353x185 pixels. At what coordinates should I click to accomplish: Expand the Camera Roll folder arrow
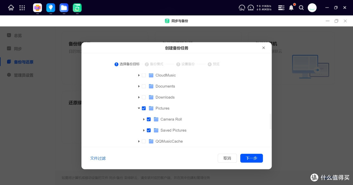[143, 119]
